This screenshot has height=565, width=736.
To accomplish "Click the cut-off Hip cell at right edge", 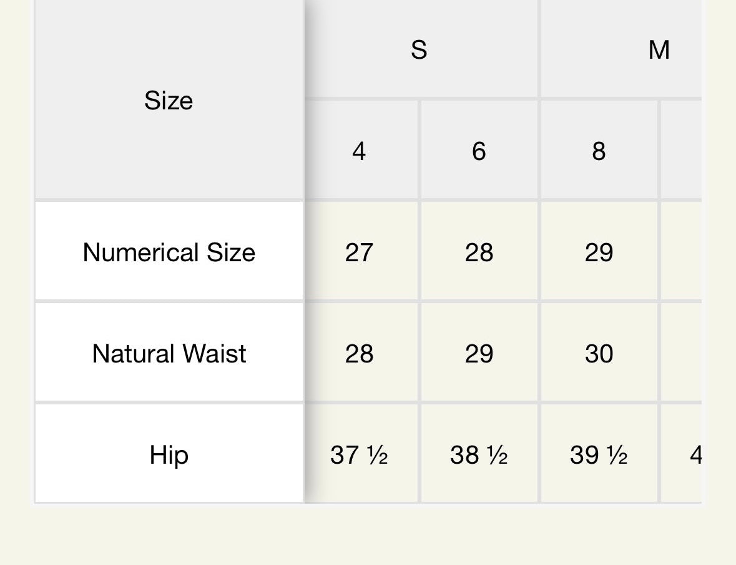I will [x=685, y=455].
